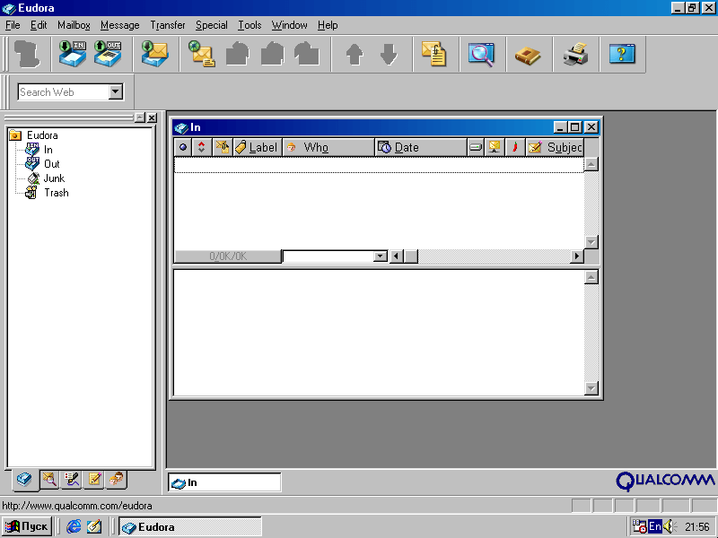Switch to the File Browser panel tab

point(49,480)
